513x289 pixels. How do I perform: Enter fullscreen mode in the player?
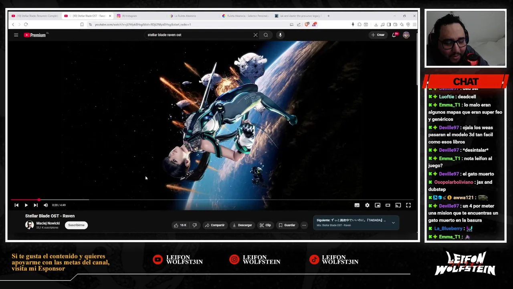coord(408,205)
